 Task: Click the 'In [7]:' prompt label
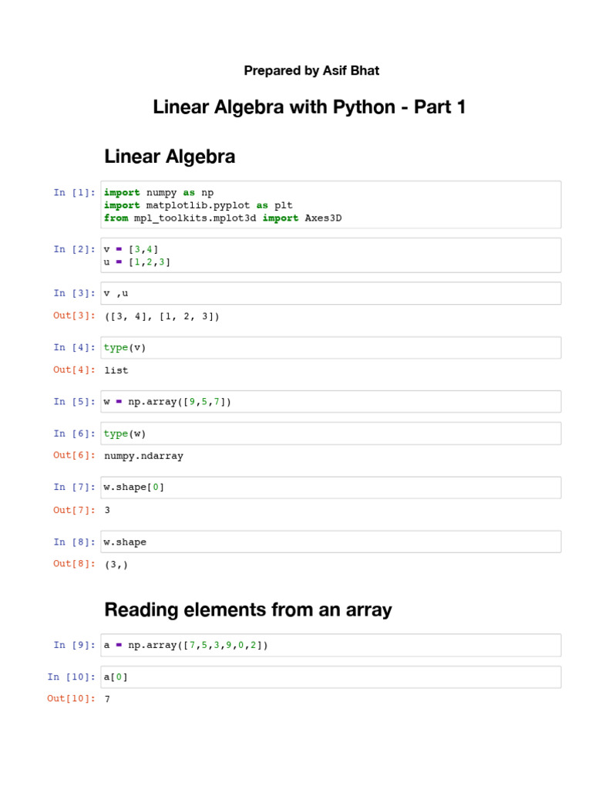75,488
